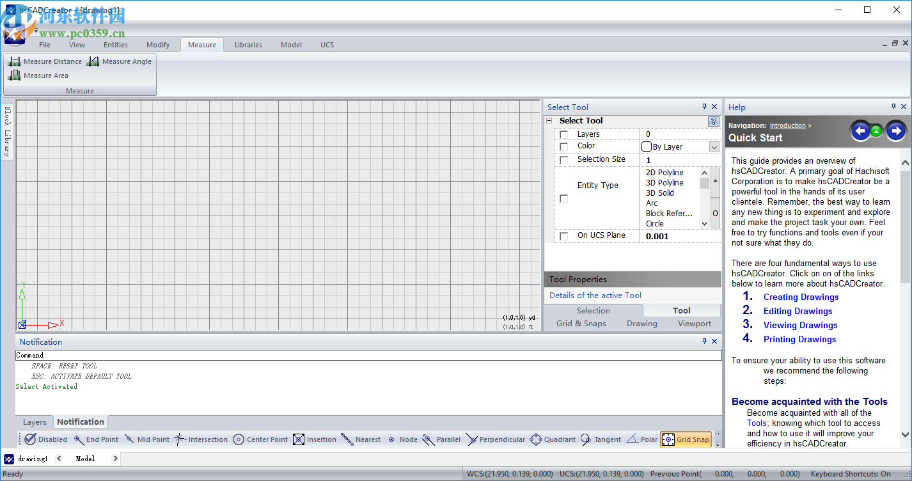Open the Editing Drawings help link
912x481 pixels.
(798, 311)
